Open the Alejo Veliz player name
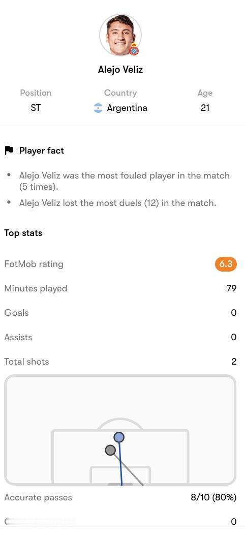 [120, 70]
